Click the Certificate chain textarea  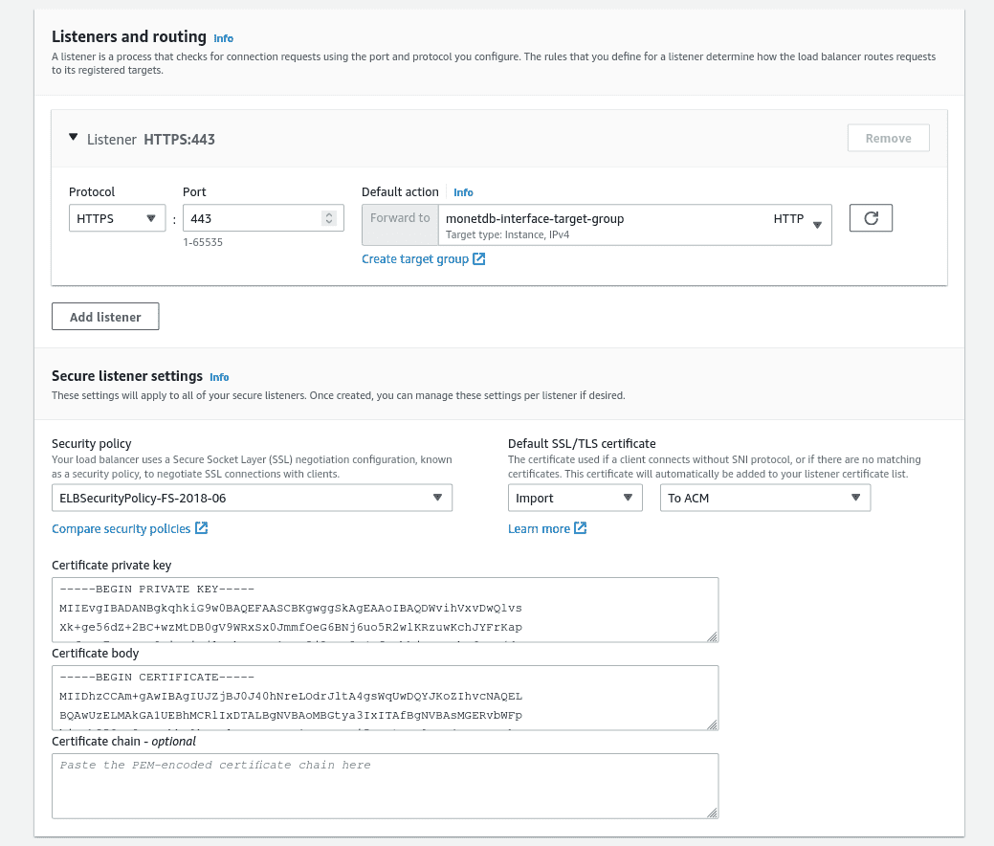(386, 786)
